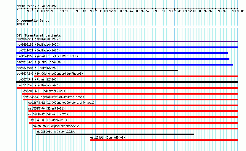This screenshot has height=151, width=246.
Task: Click the 89993.1k ruler tick label
Action: pos(237,11)
